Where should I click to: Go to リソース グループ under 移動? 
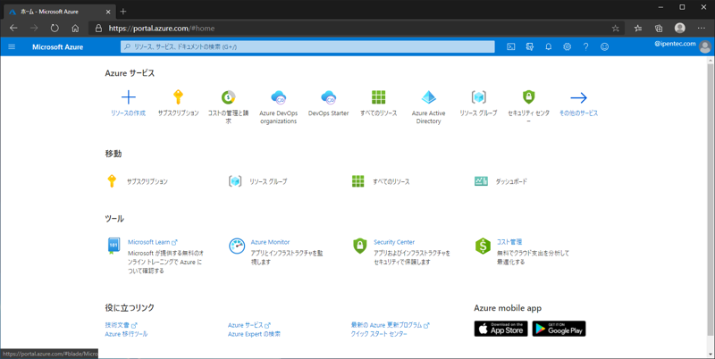269,182
